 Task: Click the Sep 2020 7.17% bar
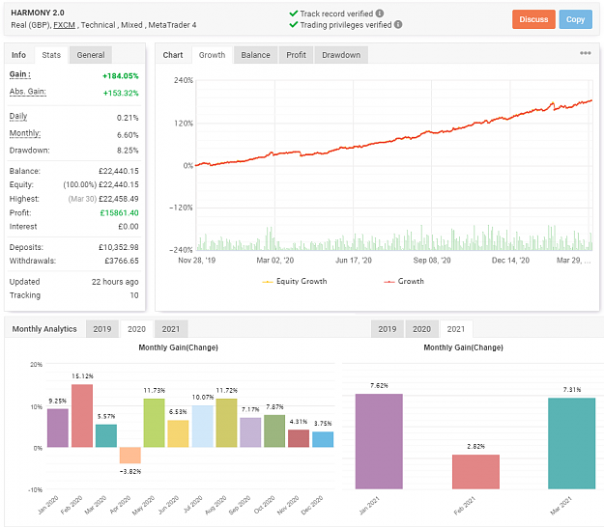[250, 432]
